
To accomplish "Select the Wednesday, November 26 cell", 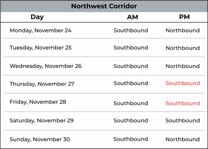I will pos(45,66).
